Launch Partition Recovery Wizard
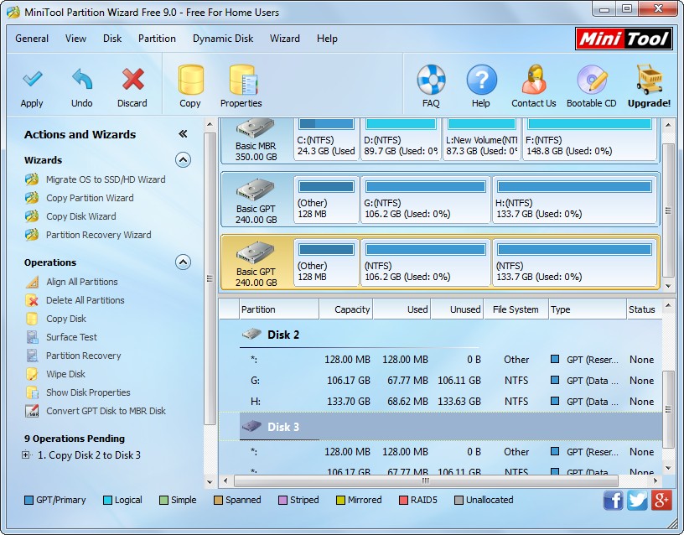The image size is (684, 535). coord(99,235)
